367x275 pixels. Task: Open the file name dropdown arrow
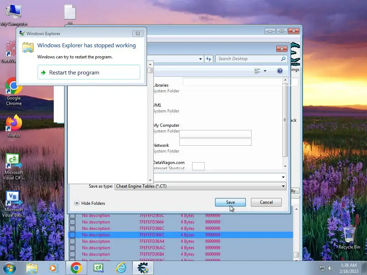(283, 177)
